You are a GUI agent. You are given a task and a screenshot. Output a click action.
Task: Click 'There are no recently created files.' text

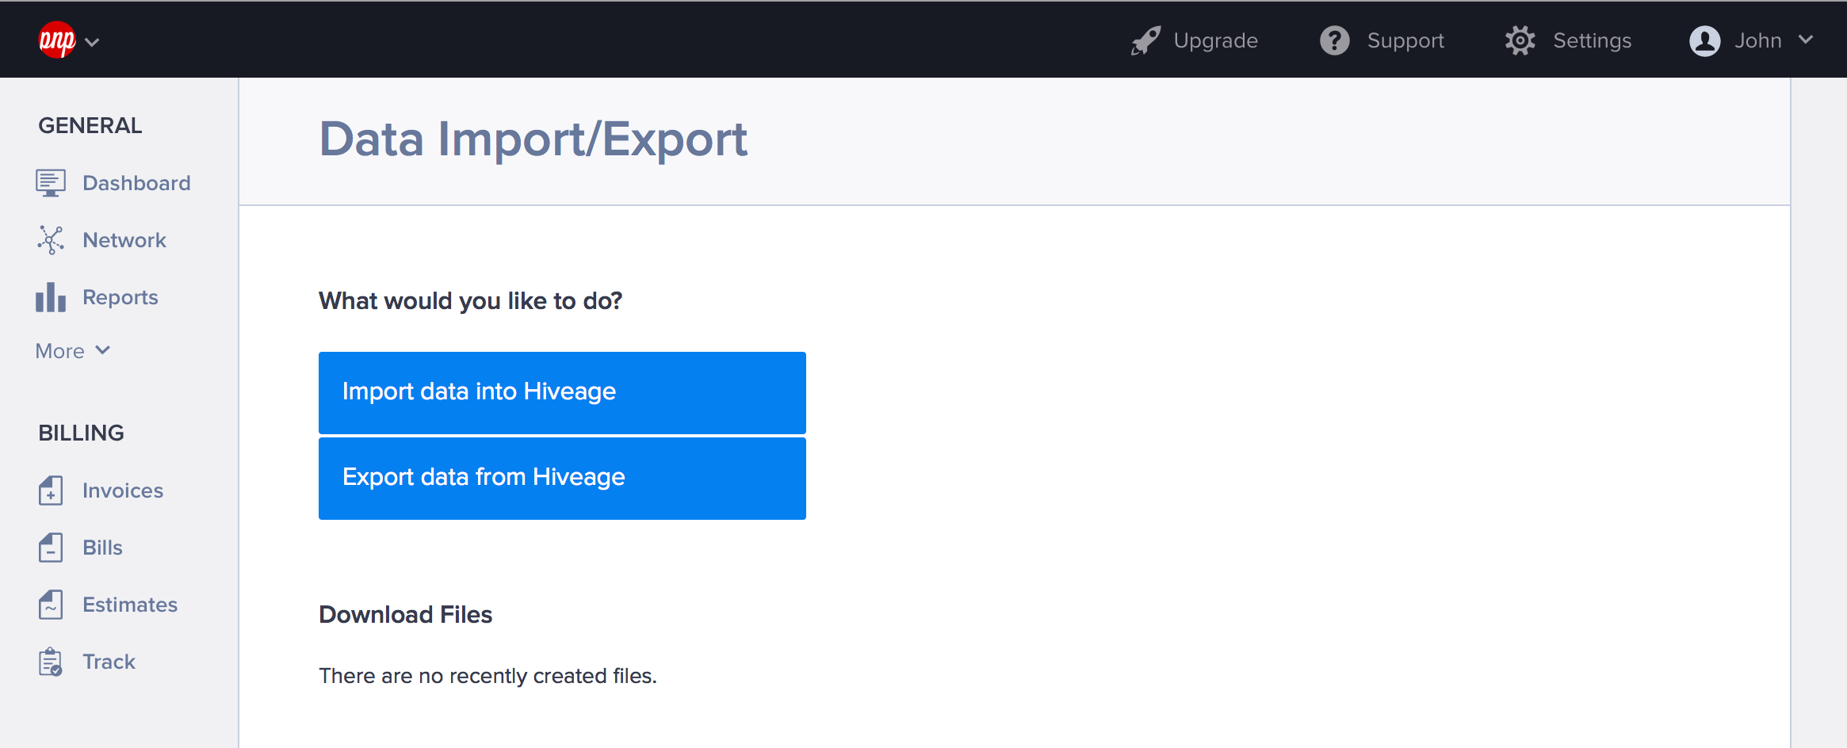point(488,676)
